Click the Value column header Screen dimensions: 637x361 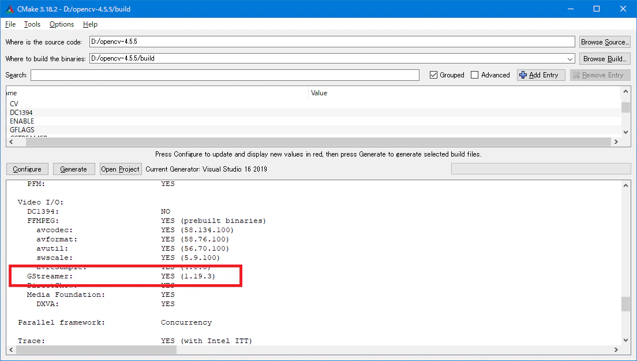[464, 93]
